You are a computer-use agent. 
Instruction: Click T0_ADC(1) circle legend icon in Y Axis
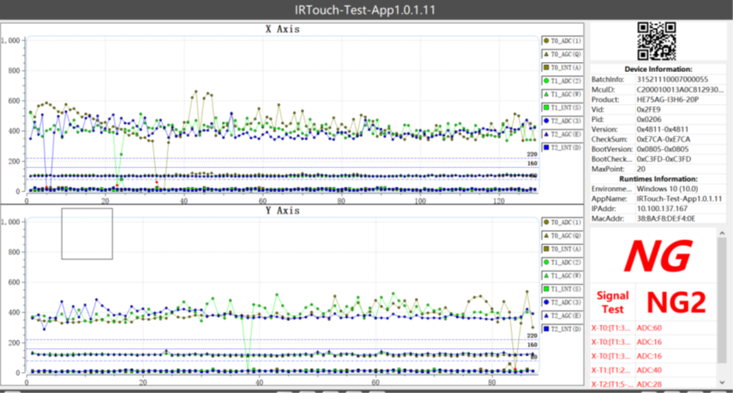547,222
